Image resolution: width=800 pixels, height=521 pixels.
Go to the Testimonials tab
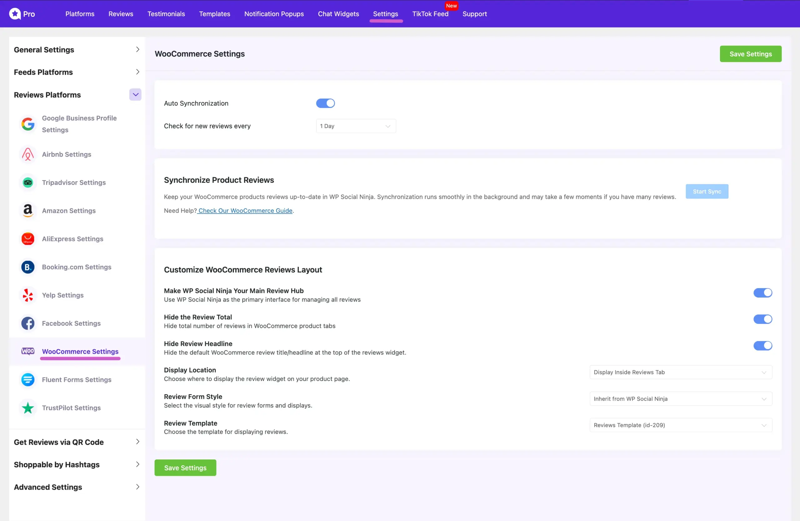pyautogui.click(x=166, y=14)
